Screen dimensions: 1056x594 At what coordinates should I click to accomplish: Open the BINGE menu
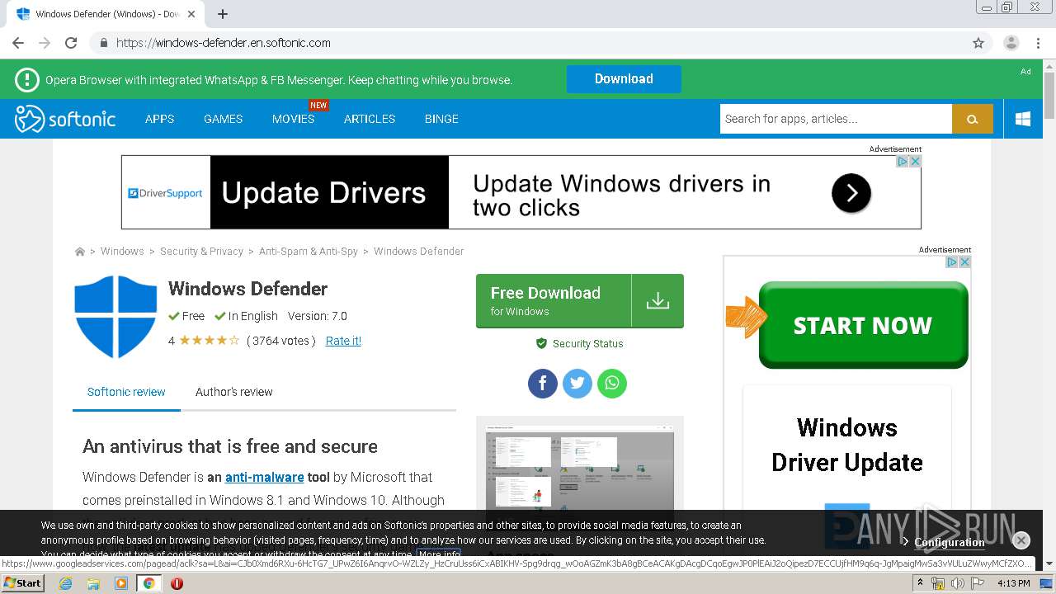click(x=441, y=119)
